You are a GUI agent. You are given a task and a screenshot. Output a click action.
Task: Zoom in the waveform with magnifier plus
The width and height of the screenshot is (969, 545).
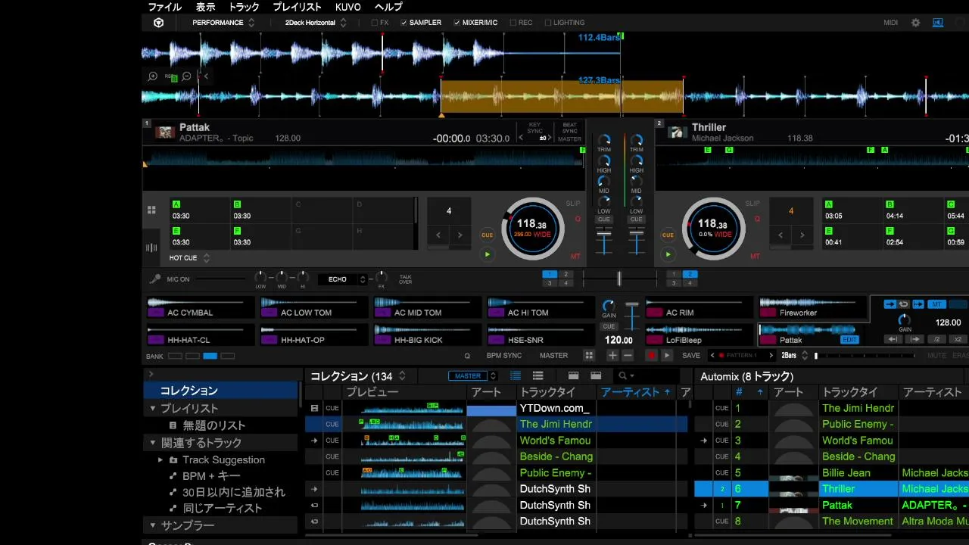(153, 76)
